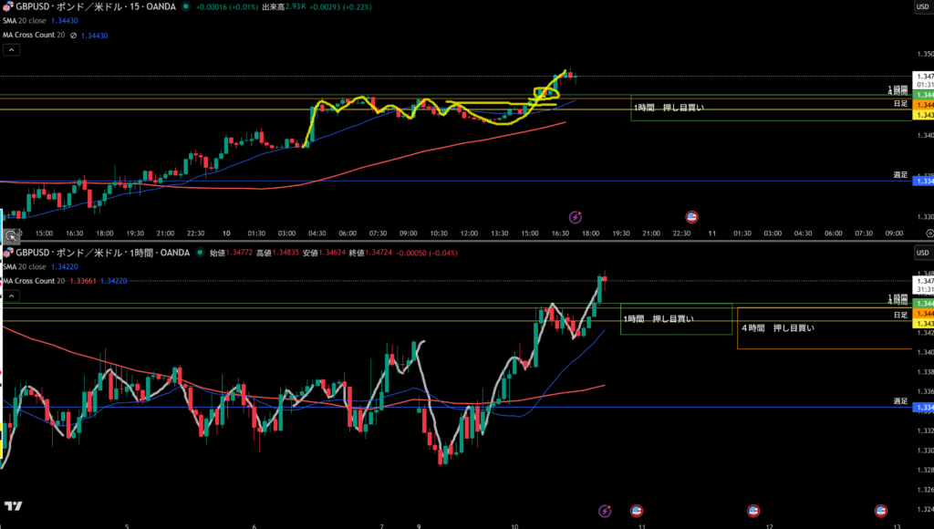
Task: Click the rightmost US flag event icon on the bottom chart
Action: (x=881, y=511)
